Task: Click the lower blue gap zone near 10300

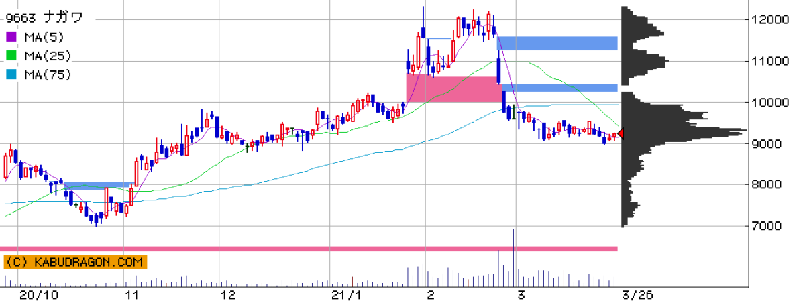Action: (x=559, y=88)
